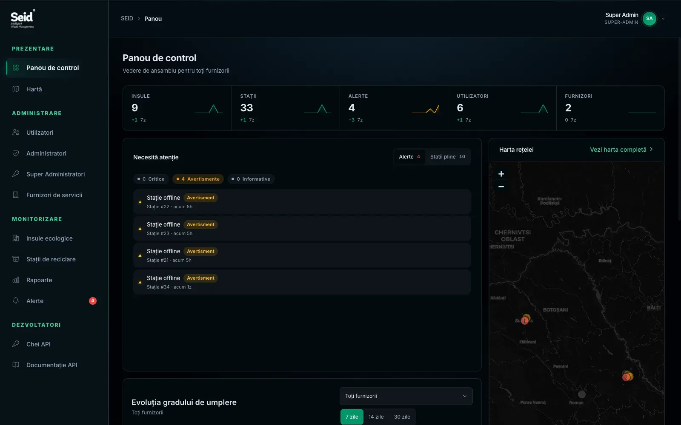The image size is (681, 425).
Task: Click the SEID breadcrumb link
Action: [127, 19]
